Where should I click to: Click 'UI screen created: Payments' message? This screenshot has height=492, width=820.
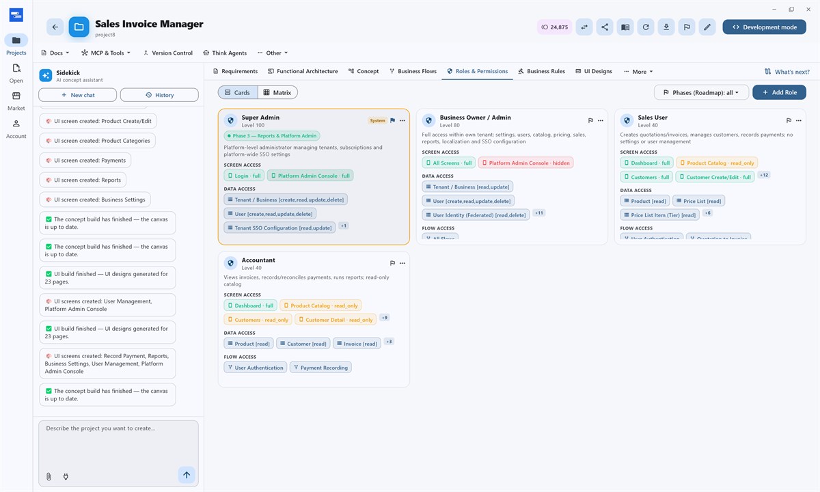[x=85, y=161]
